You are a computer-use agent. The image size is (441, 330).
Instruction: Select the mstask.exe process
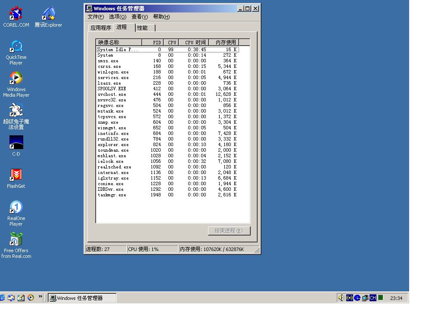click(168, 111)
